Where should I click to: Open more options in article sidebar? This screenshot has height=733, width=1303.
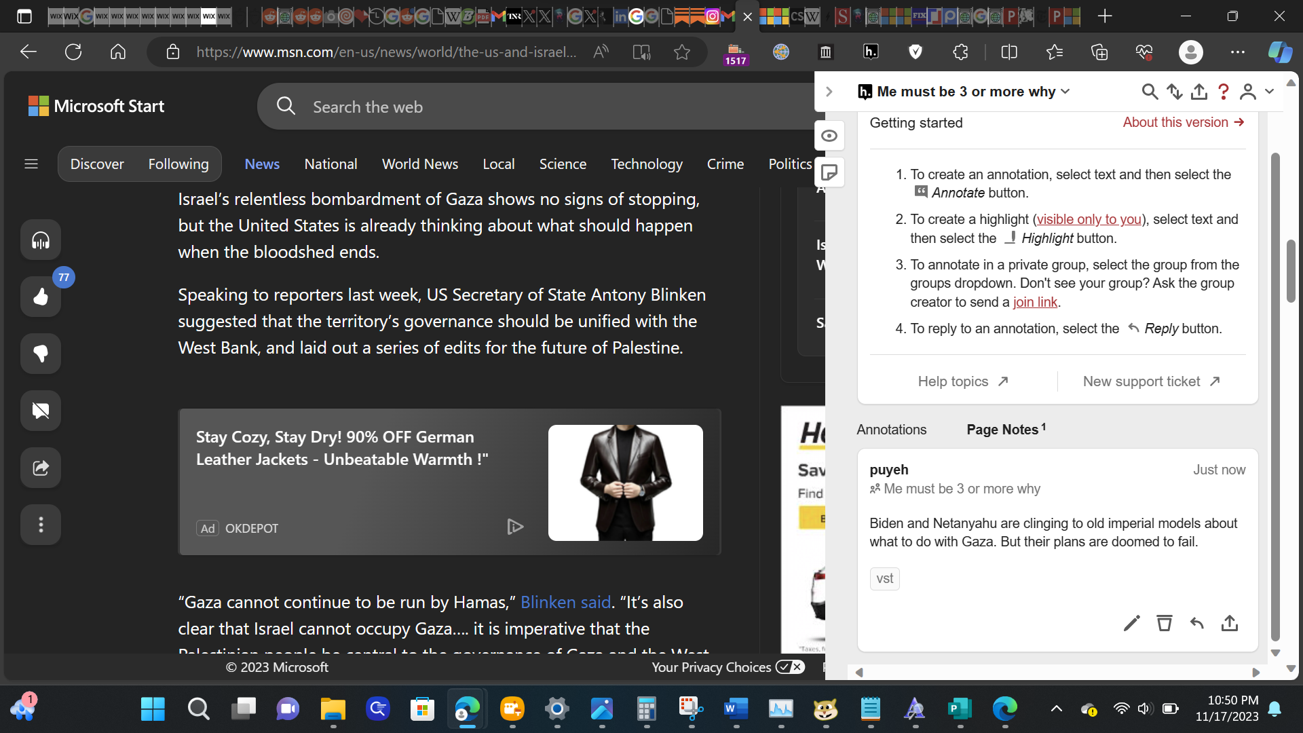point(41,525)
